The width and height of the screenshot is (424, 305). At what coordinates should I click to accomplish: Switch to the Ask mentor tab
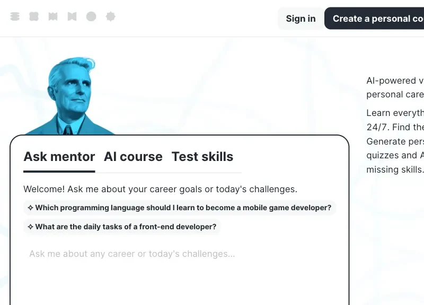pos(59,157)
